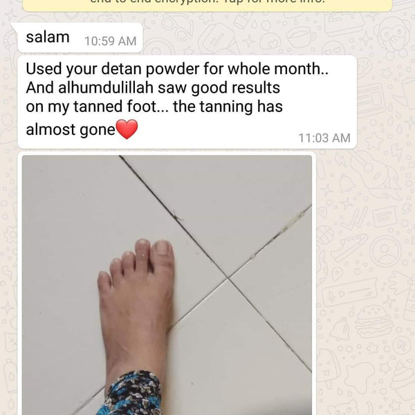Click the 10:59 AM timestamp

(x=111, y=41)
